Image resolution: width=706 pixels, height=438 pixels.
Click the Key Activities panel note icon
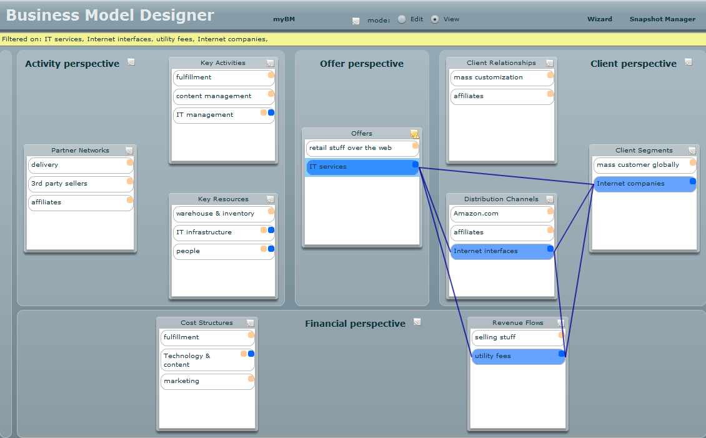[x=271, y=63]
